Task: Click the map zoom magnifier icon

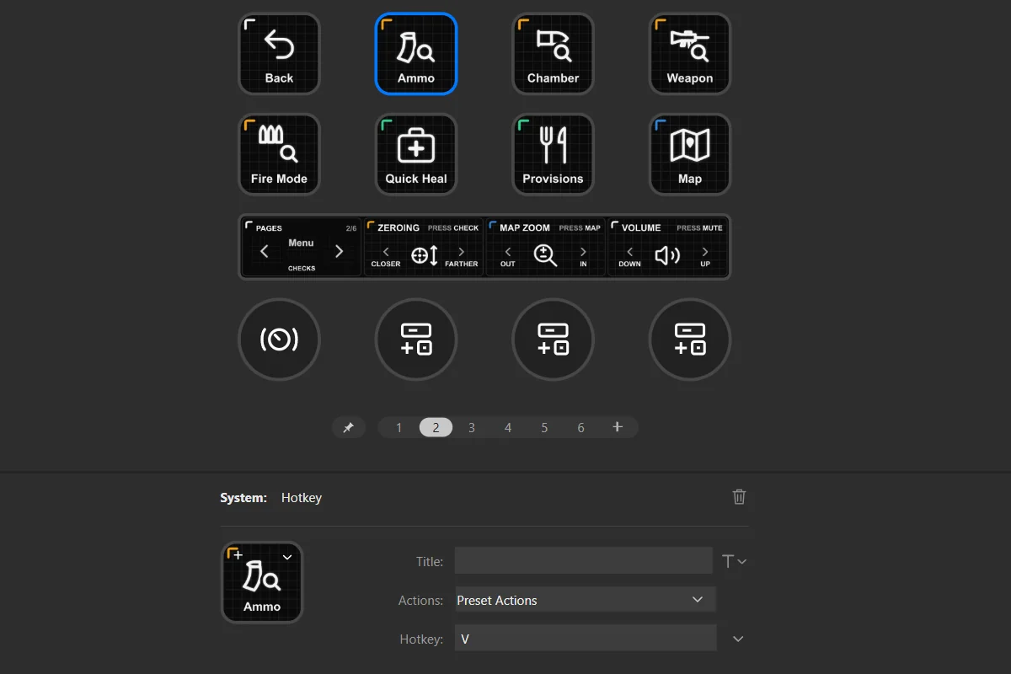Action: 546,255
